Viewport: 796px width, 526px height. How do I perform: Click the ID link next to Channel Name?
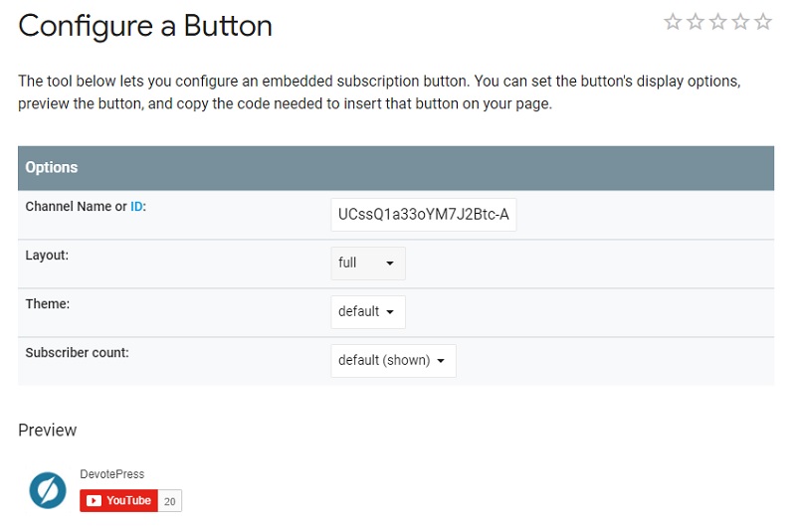[x=136, y=207]
